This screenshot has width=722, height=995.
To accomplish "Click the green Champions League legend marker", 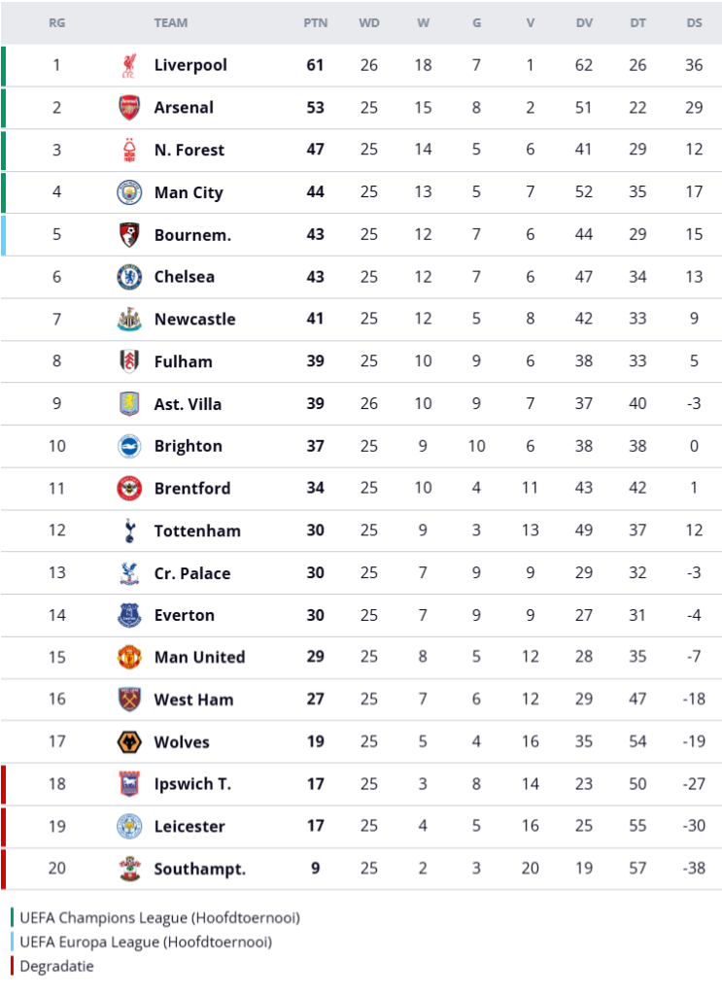I will click(13, 917).
